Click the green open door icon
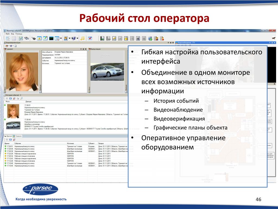 click(102, 38)
